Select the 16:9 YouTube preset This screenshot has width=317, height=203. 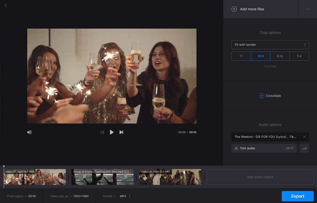[260, 56]
